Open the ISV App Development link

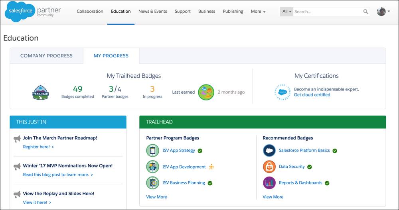coord(184,167)
